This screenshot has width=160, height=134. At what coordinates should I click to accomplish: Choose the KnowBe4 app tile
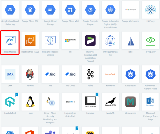pyautogui.click(x=110, y=74)
